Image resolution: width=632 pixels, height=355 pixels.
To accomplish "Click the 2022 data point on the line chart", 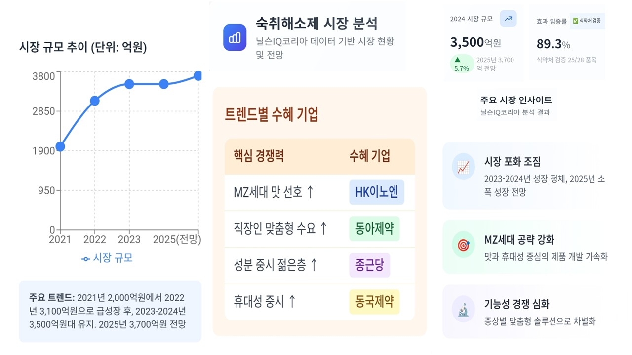I will click(95, 101).
